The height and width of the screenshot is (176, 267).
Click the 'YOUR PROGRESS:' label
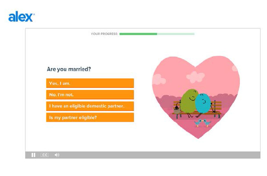pyautogui.click(x=104, y=34)
